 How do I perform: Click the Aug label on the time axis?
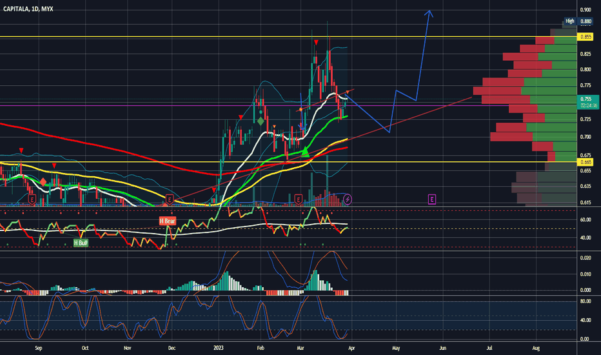pyautogui.click(x=536, y=348)
